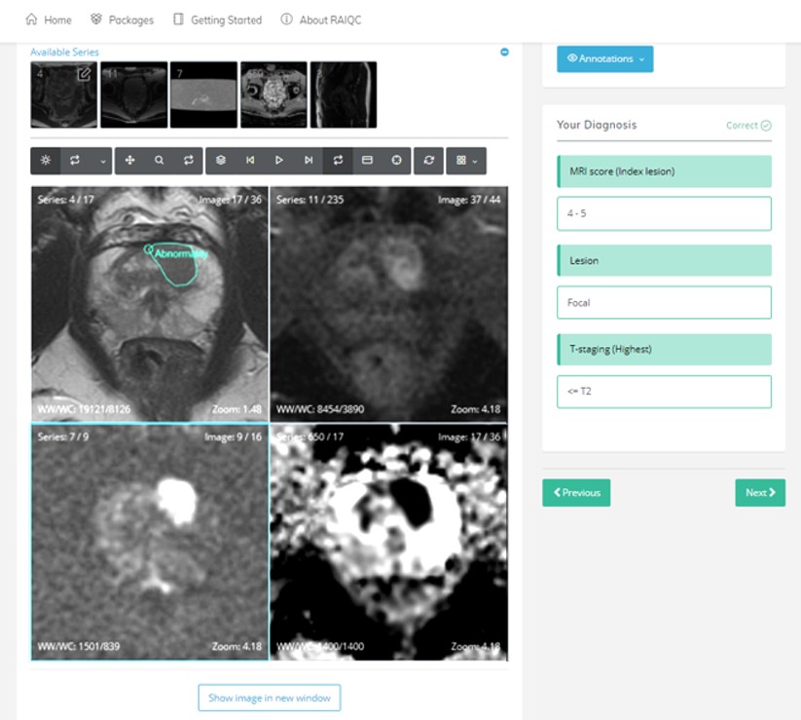The height and width of the screenshot is (720, 801).
Task: Open the fourth series thumbnail (axial colored)
Action: coord(273,95)
